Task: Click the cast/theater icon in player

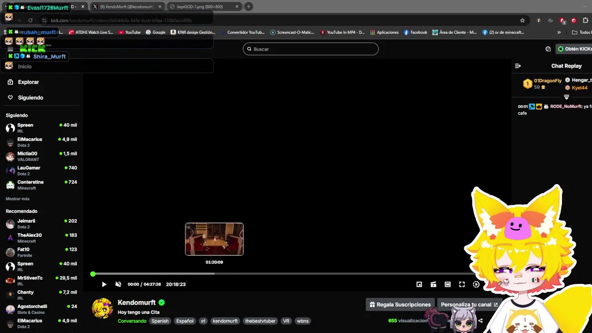Action: [x=433, y=284]
